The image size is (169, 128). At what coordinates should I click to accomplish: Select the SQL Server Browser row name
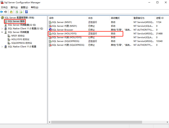click(63, 30)
